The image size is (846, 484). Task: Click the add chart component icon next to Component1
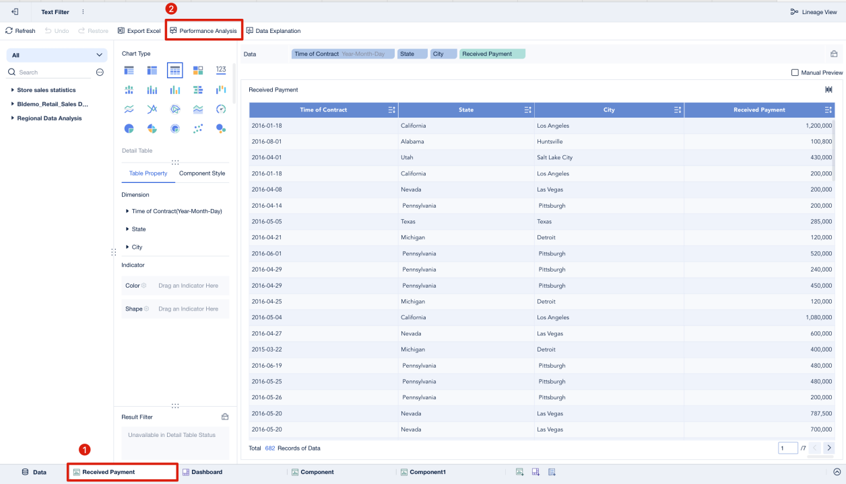point(519,473)
